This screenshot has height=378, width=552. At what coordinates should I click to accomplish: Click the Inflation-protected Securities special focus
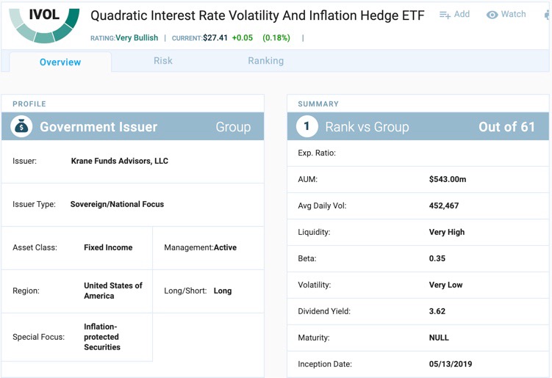point(102,337)
